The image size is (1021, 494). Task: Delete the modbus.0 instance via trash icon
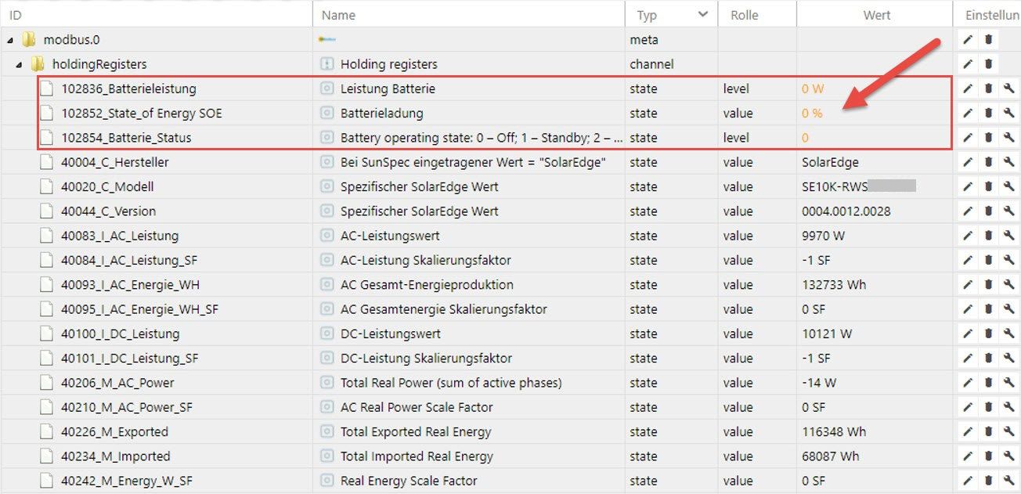pos(988,39)
